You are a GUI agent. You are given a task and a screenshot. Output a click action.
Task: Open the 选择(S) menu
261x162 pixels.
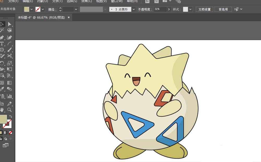pos(72,1)
